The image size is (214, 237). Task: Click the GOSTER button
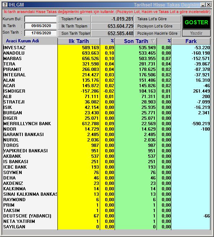tap(196, 22)
